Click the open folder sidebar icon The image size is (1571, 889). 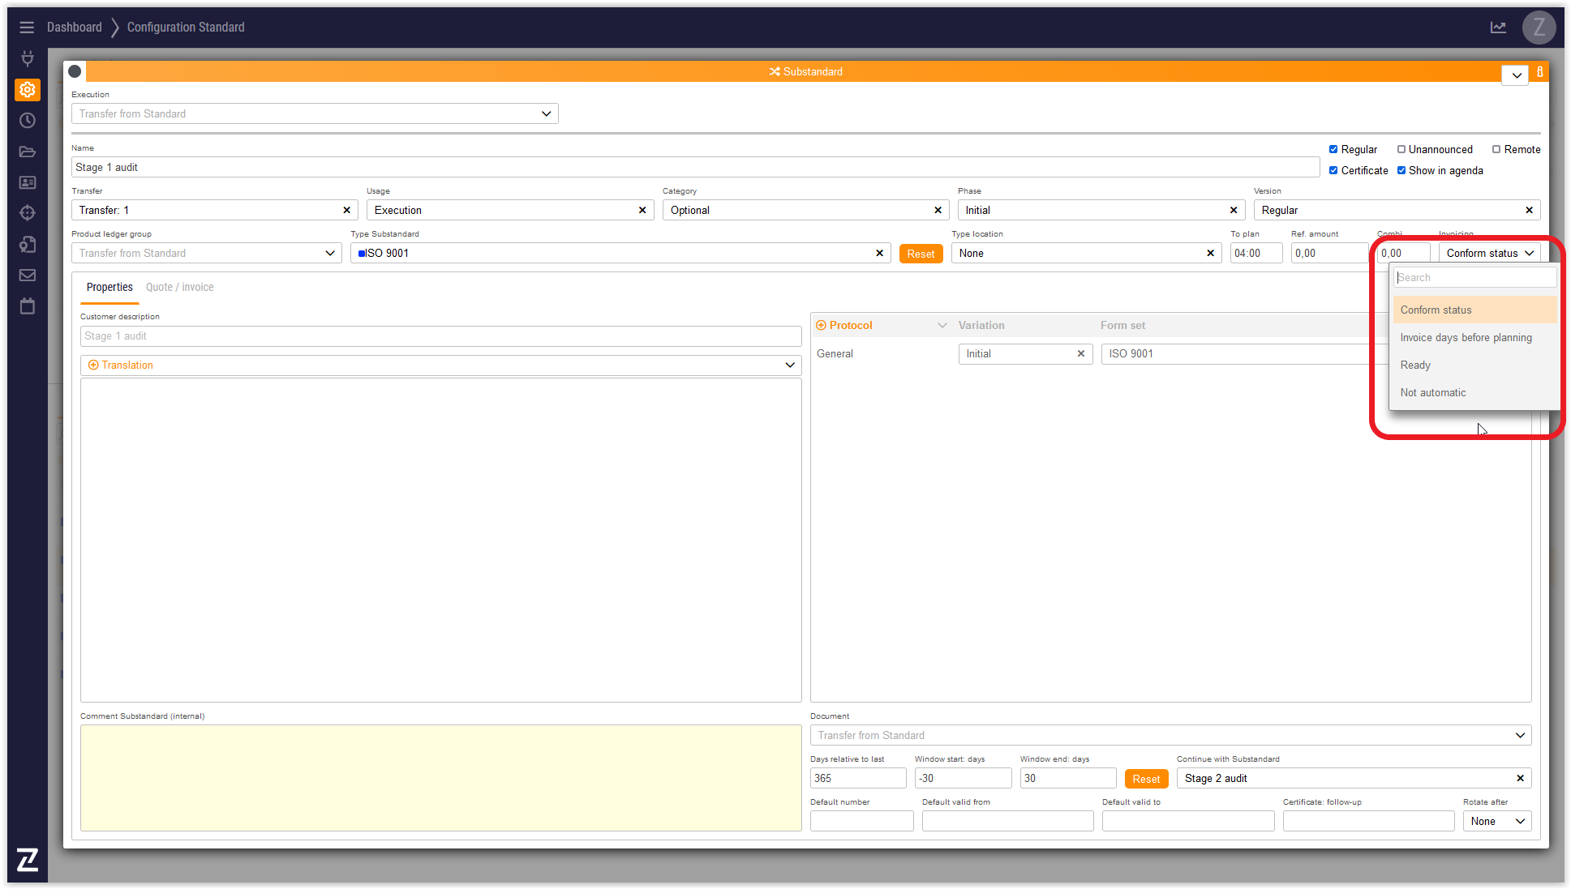(27, 152)
